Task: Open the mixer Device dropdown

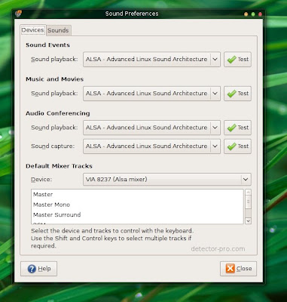Action: point(167,180)
